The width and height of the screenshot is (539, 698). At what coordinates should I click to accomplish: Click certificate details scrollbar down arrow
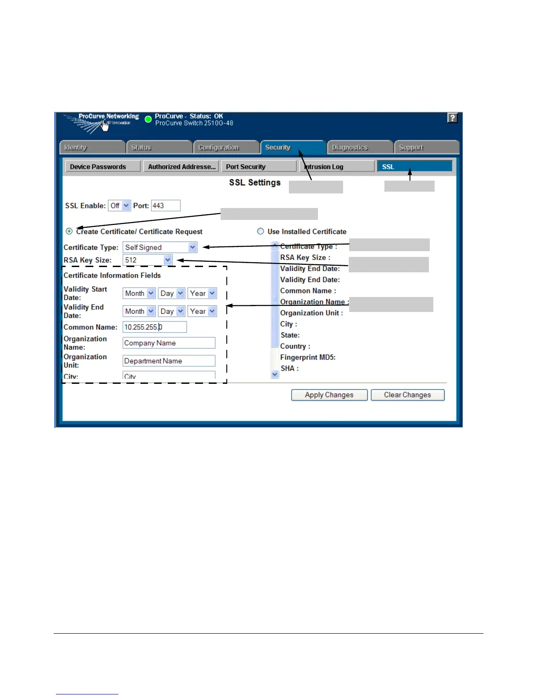275,375
